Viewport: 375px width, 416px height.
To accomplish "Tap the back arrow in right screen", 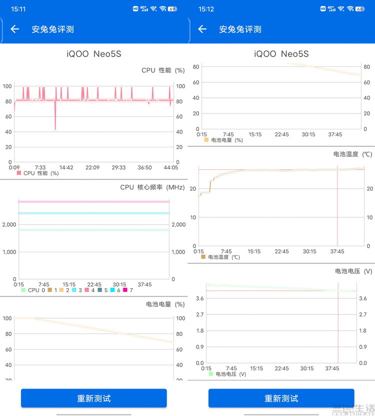I will [202, 29].
